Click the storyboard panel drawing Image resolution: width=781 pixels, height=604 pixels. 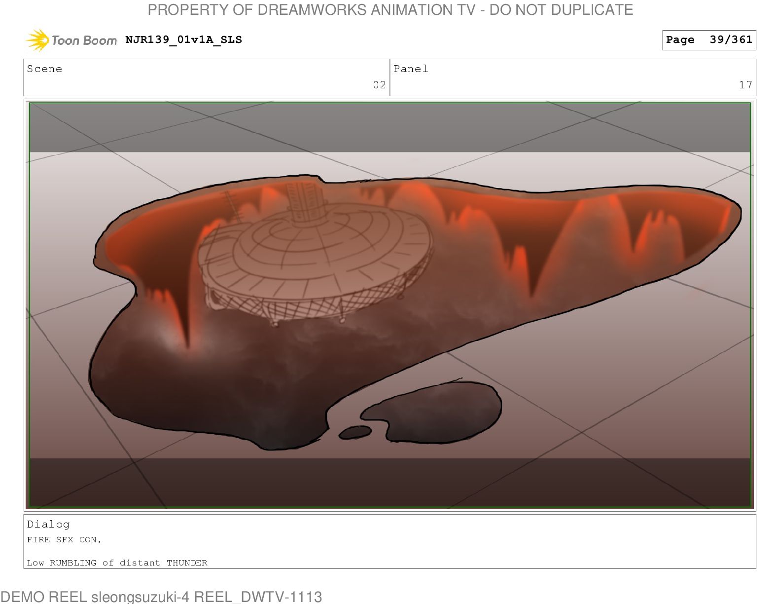[x=390, y=305]
